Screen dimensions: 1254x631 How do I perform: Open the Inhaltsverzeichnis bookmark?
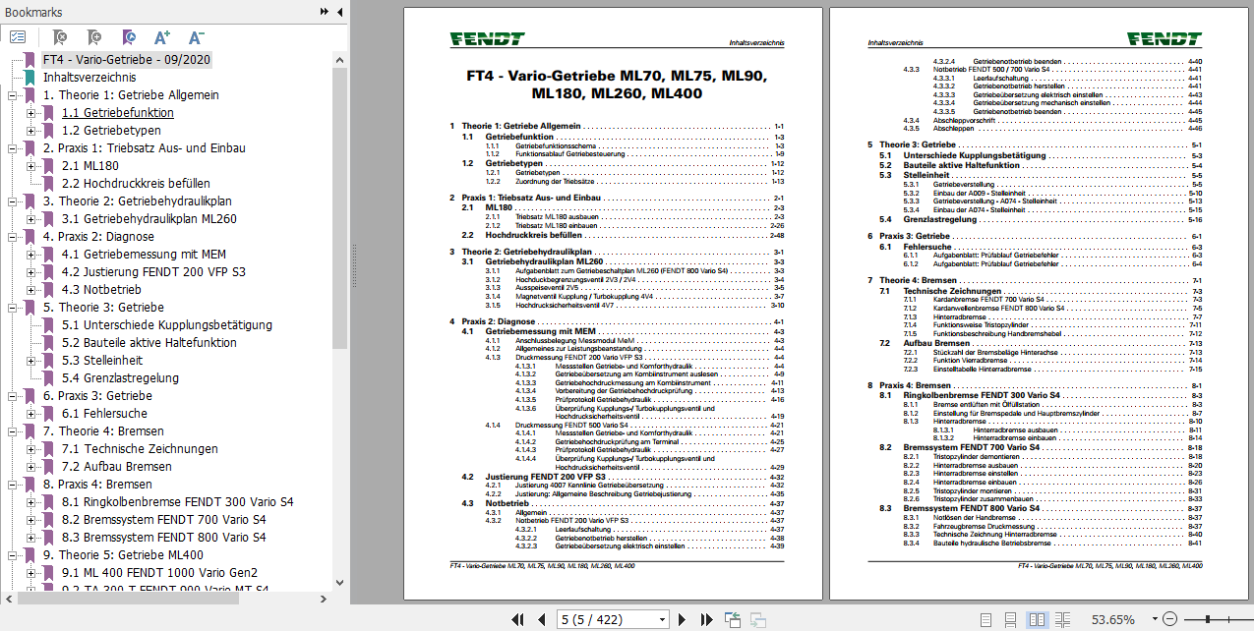click(x=90, y=77)
